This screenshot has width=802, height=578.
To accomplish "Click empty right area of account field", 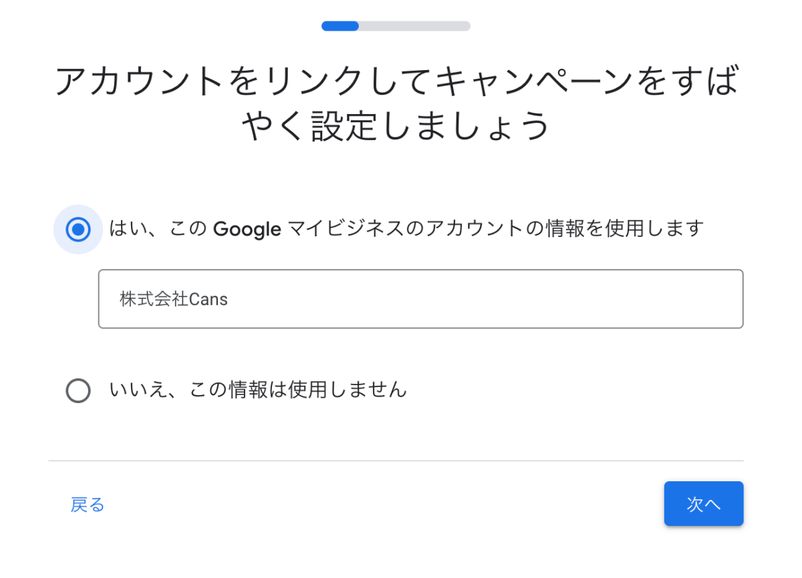I will click(x=601, y=299).
